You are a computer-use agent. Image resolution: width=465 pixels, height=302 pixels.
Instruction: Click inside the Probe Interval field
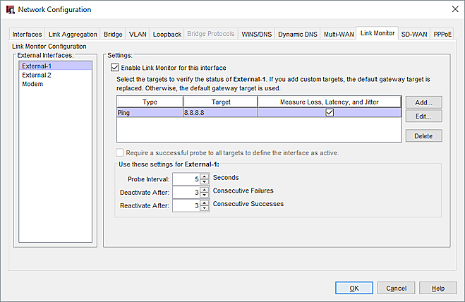[x=185, y=179]
